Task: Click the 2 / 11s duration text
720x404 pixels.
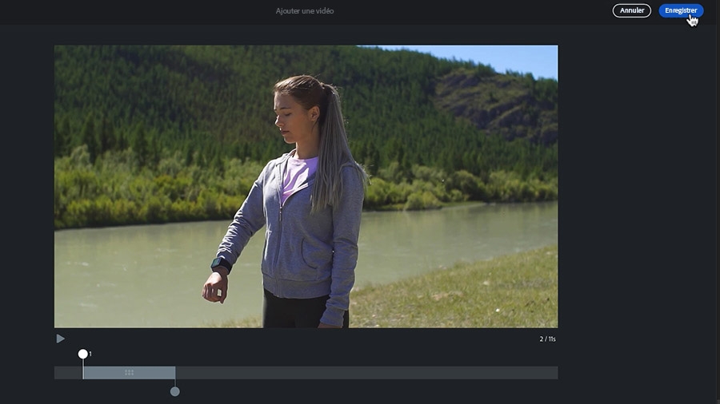Action: click(x=547, y=339)
